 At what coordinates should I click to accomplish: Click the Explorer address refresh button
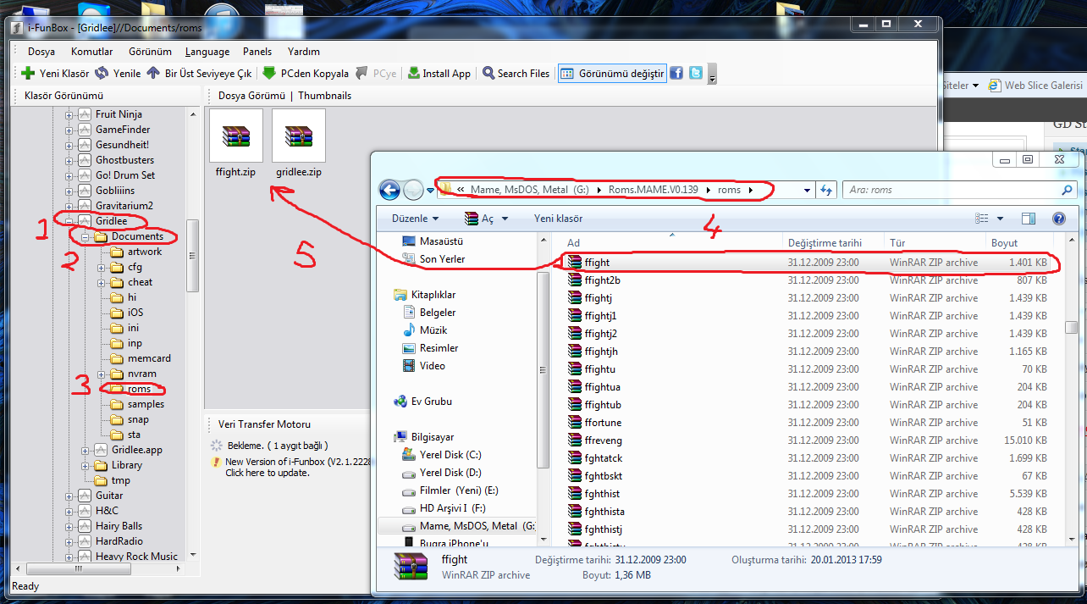tap(827, 190)
